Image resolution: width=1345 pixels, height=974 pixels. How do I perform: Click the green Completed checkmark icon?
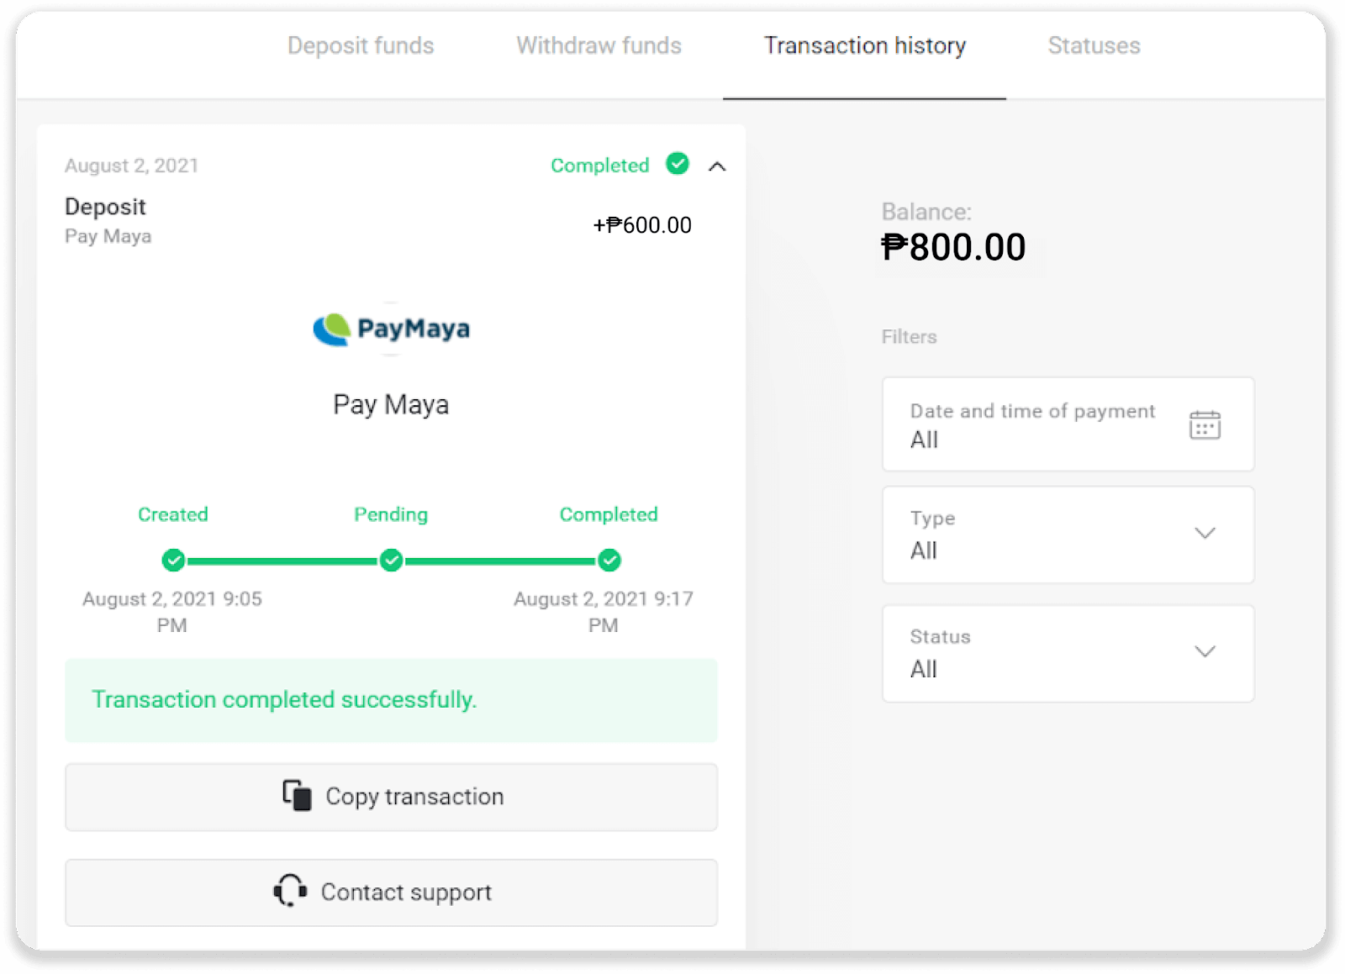tap(678, 163)
